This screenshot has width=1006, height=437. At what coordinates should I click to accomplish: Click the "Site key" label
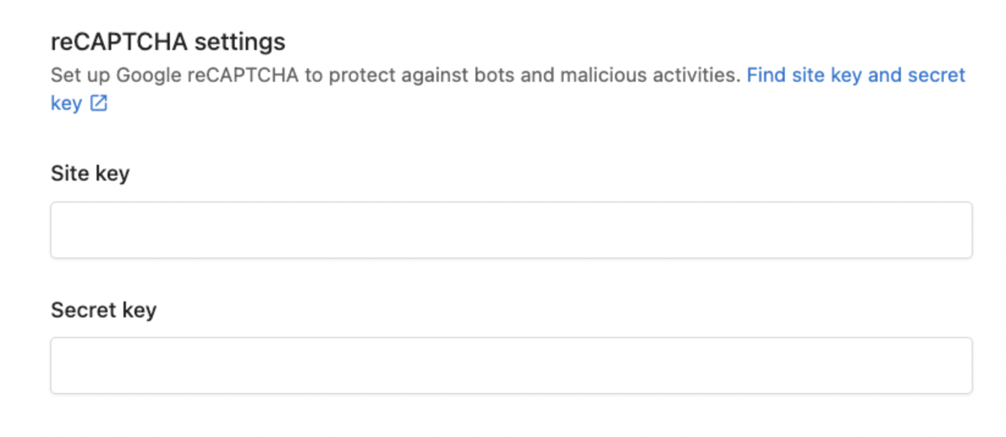(90, 173)
